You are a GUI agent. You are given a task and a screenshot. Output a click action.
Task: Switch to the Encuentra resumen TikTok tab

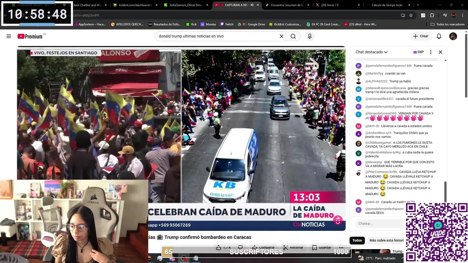click(286, 5)
